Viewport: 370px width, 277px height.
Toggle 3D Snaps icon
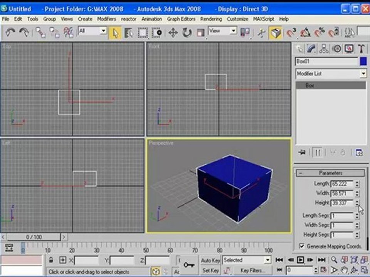pyautogui.click(x=291, y=32)
